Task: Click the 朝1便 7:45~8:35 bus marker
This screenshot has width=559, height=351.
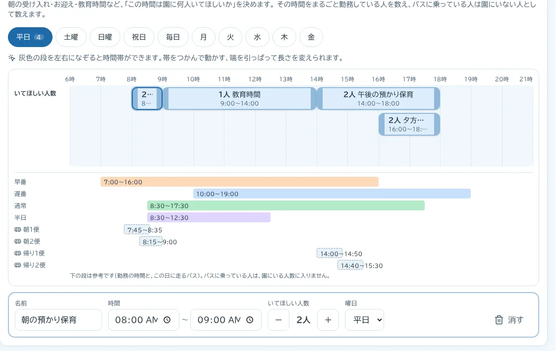Action: [x=137, y=230]
